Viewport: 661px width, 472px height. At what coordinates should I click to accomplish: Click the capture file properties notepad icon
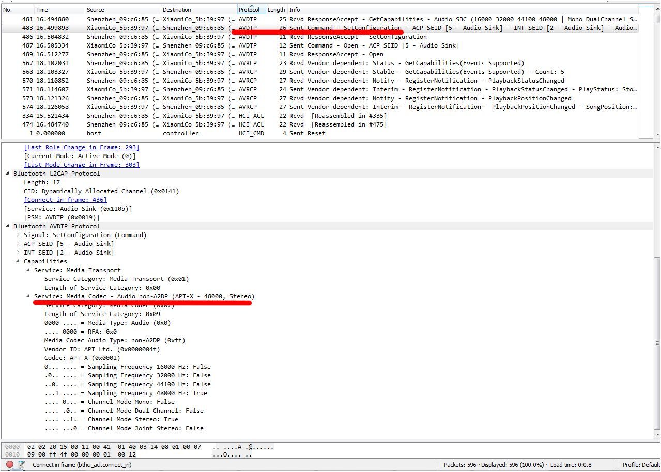click(22, 464)
